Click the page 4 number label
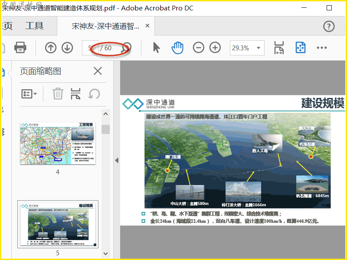 [x=58, y=172]
